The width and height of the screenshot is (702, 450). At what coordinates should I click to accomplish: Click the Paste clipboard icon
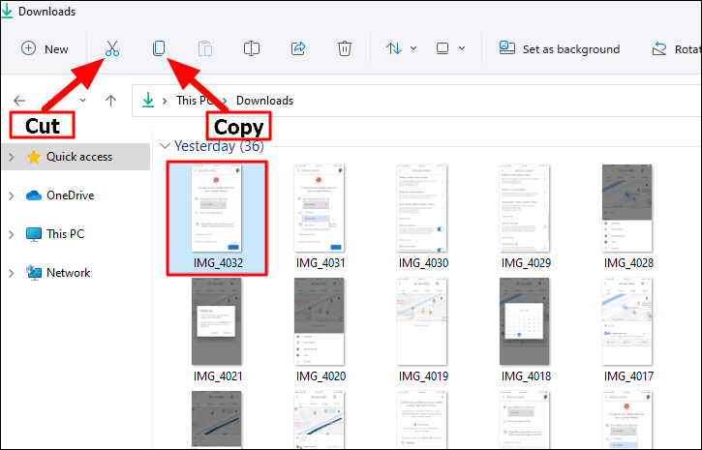point(205,48)
